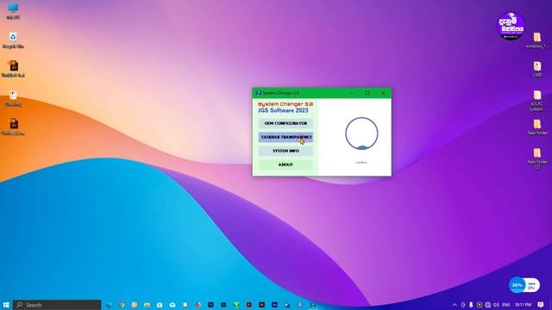Screen dimensions: 552x310
Task: Click the "System Changer 3.0" red heading
Action: [285, 104]
